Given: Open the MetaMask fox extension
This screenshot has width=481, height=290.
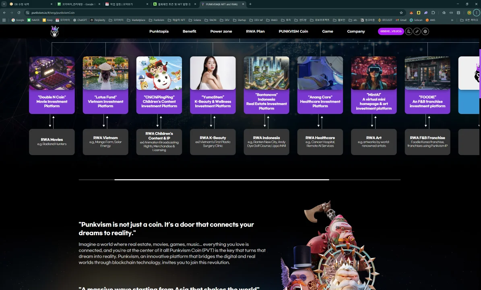Looking at the screenshot, I should 411,12.
